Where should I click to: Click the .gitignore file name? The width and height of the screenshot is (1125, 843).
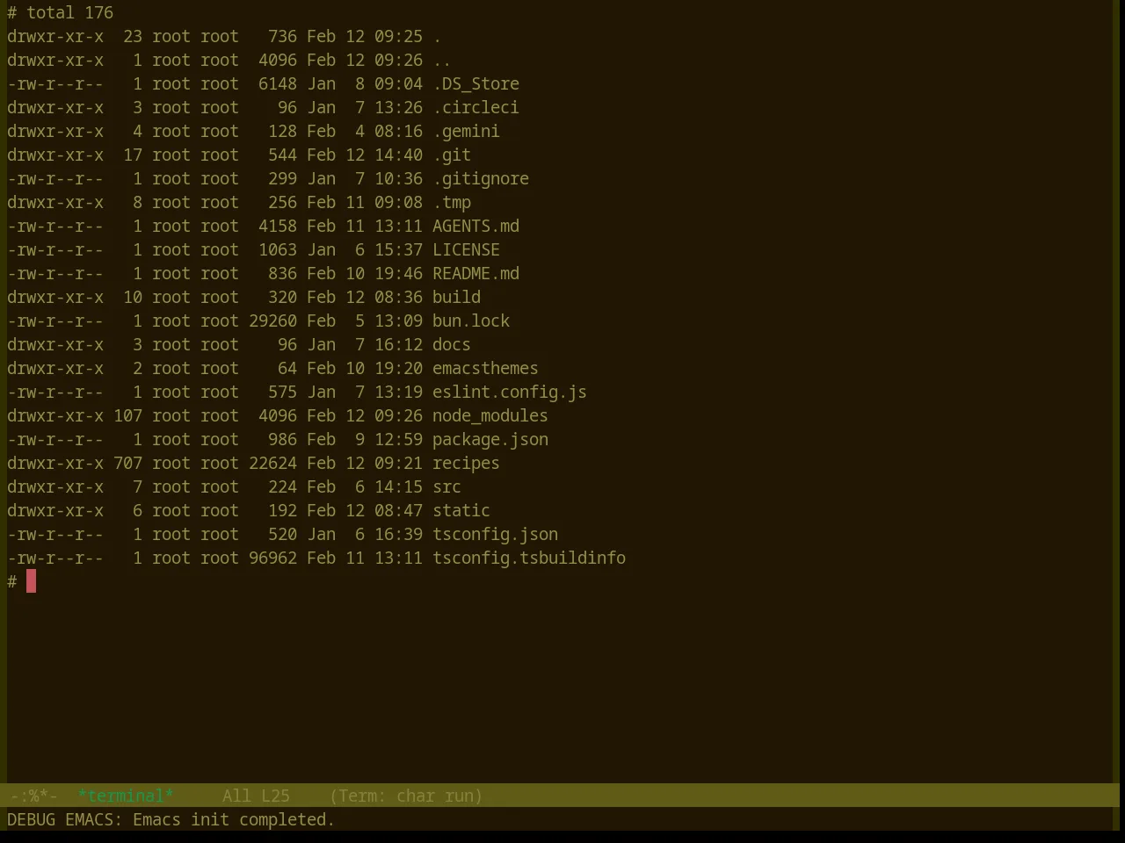[481, 178]
